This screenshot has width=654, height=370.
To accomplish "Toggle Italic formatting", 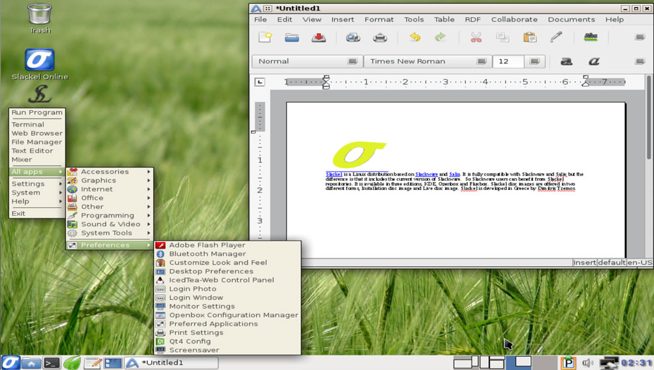I will 594,61.
